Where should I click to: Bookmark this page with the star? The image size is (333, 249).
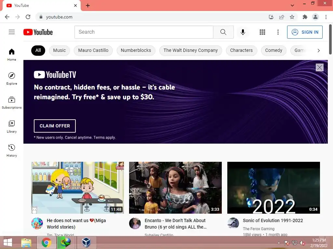(292, 17)
